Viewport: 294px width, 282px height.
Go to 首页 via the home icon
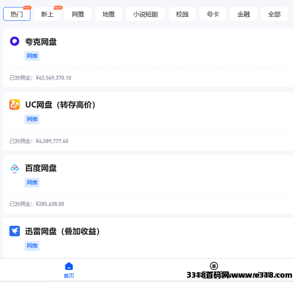(x=69, y=266)
